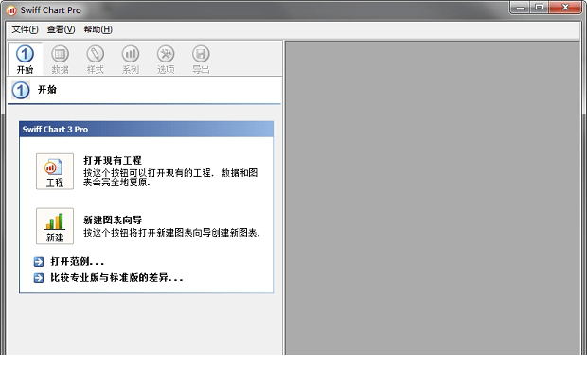
Task: Maximize the Swiff Chart Pro window
Action: (539, 8)
